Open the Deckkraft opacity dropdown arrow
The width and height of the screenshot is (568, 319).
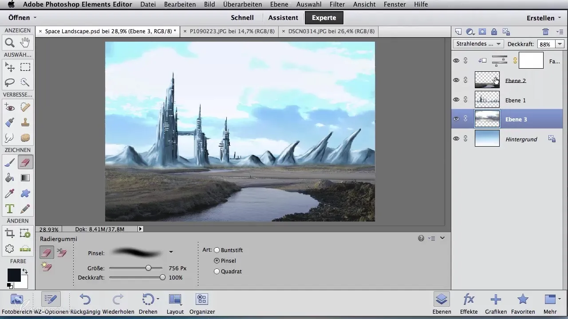point(560,44)
